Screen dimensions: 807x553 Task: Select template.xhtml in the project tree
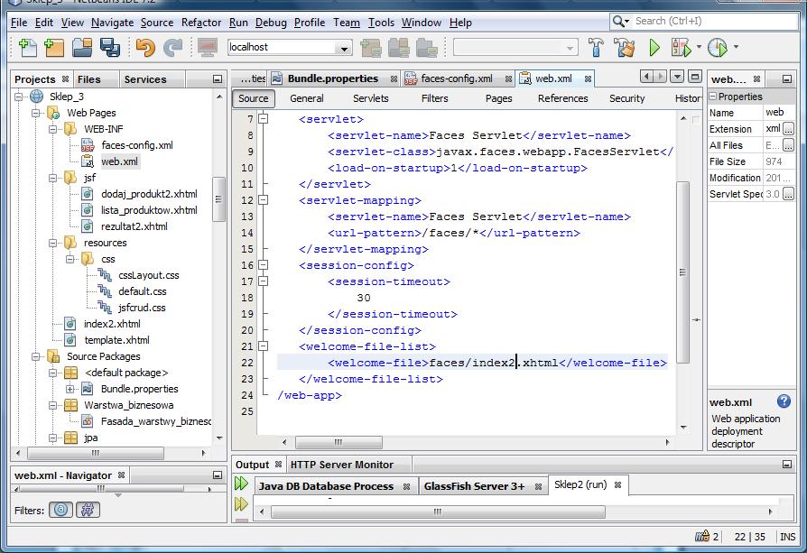tap(116, 340)
